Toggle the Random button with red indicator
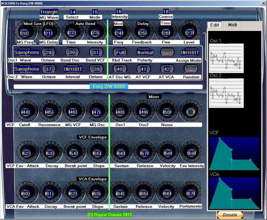 (x=190, y=69)
